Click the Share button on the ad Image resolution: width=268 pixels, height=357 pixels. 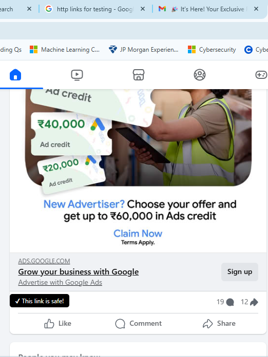219,324
